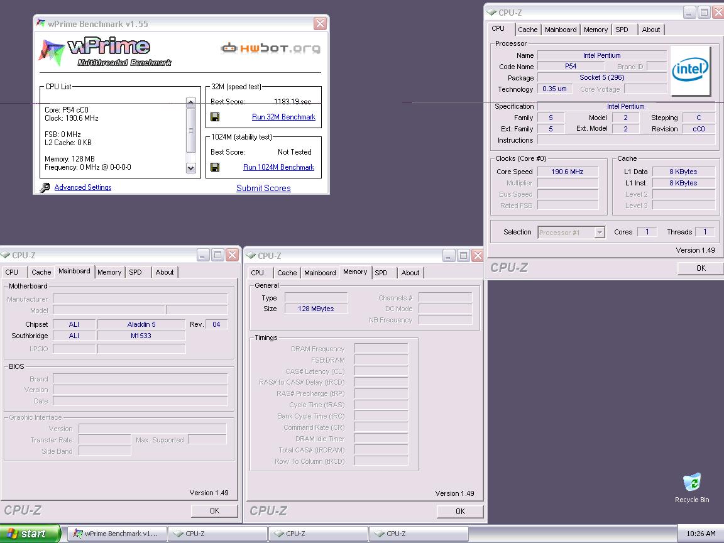Screen dimensions: 724x543
Task: Select Memory tab in bottom-left CPU-Z window
Action: (109, 272)
